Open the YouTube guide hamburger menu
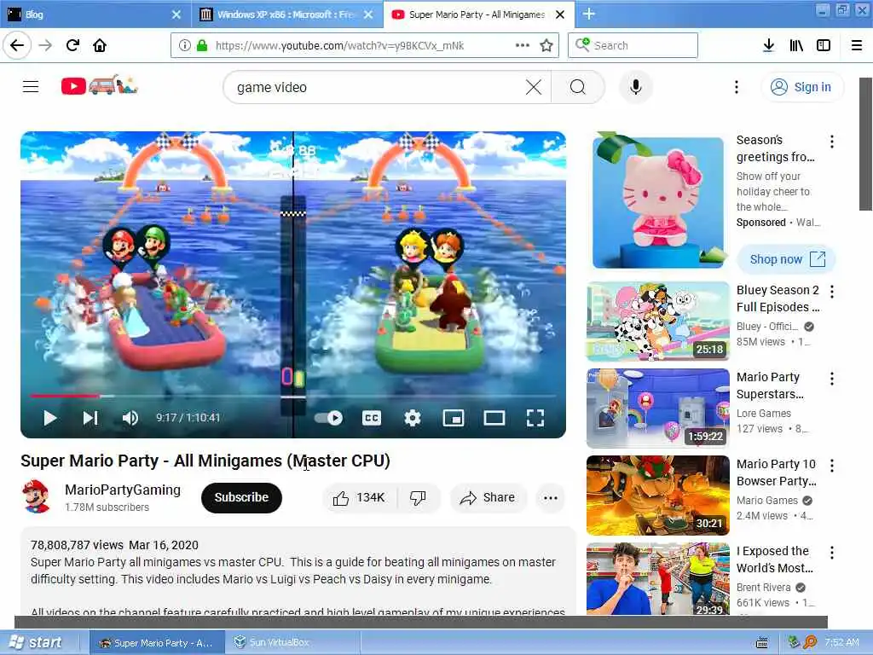The image size is (873, 655). [31, 86]
